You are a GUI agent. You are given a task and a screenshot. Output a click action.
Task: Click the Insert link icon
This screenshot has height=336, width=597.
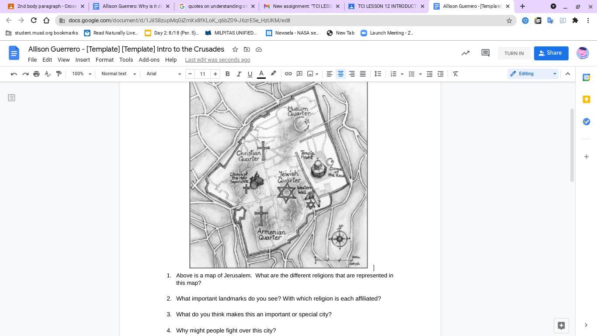[288, 74]
